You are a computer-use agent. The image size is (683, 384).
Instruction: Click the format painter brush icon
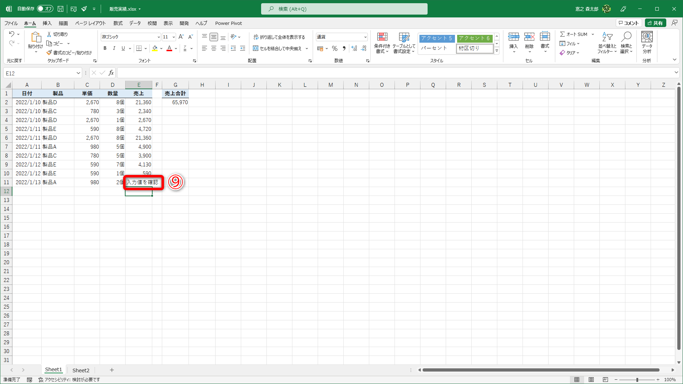pos(49,53)
